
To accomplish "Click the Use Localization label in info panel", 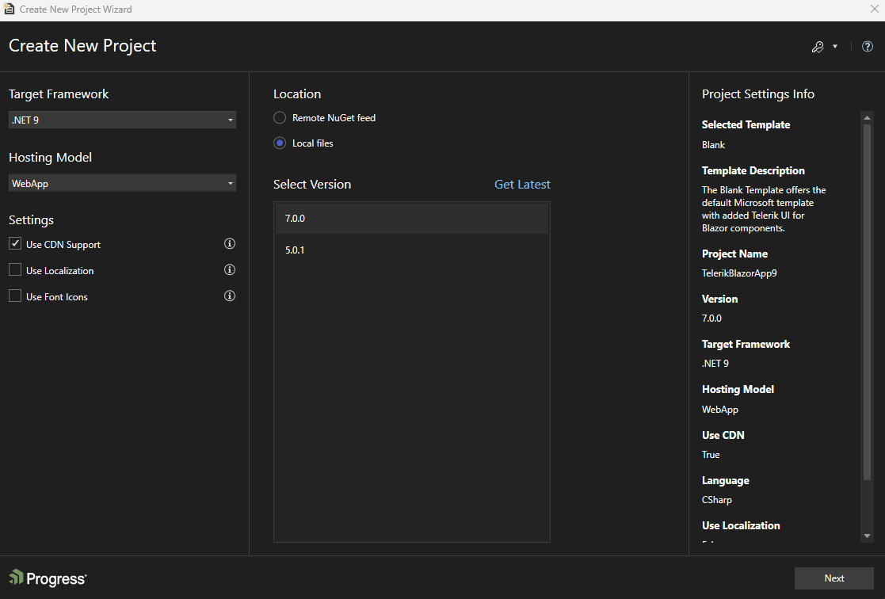I will pyautogui.click(x=741, y=525).
